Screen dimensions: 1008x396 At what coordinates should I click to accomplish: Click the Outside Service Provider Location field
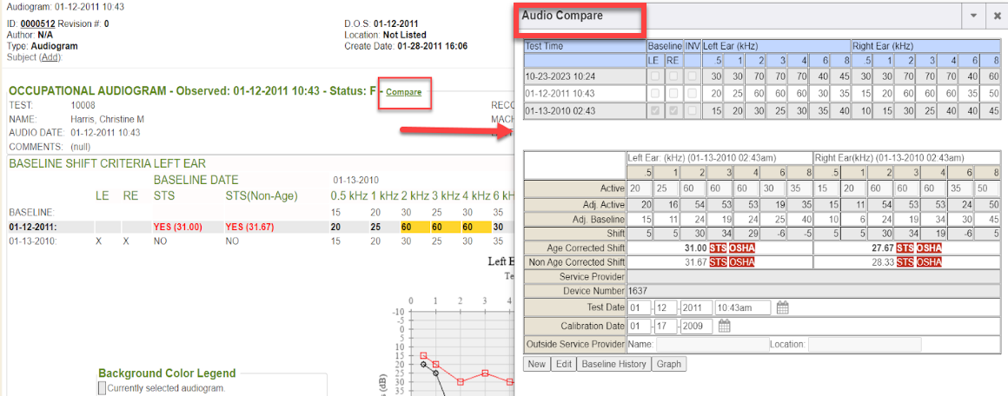(865, 345)
